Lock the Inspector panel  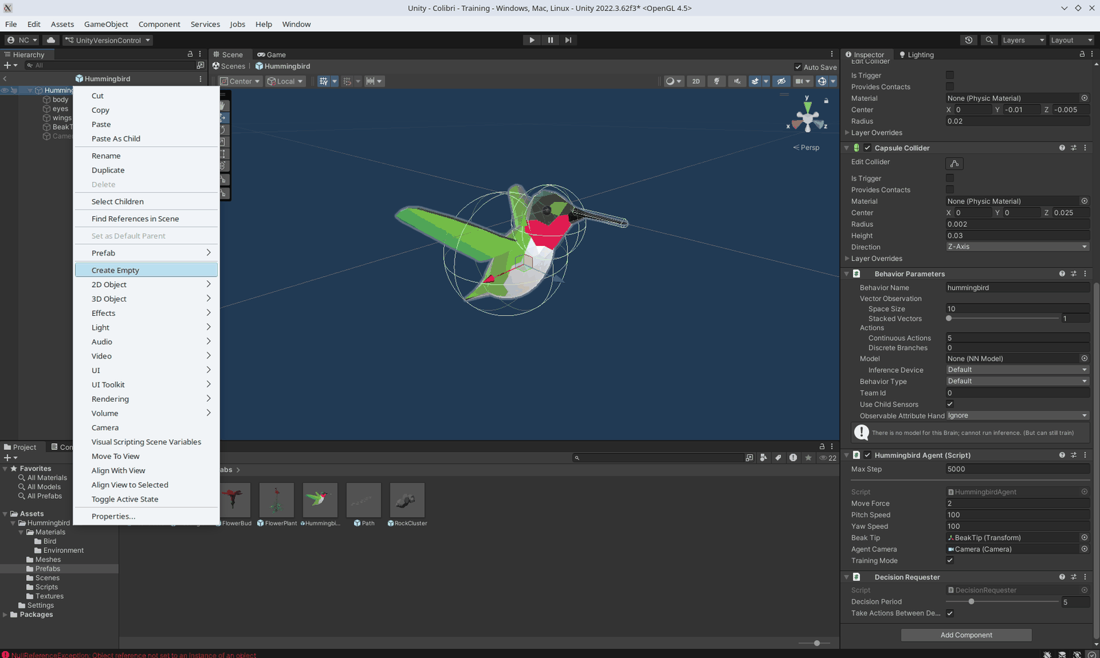click(1081, 54)
